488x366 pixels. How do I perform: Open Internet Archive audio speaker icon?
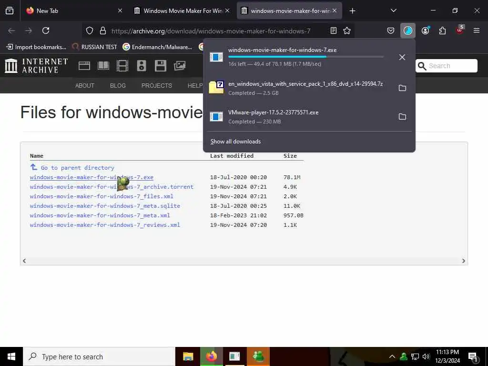(x=141, y=66)
